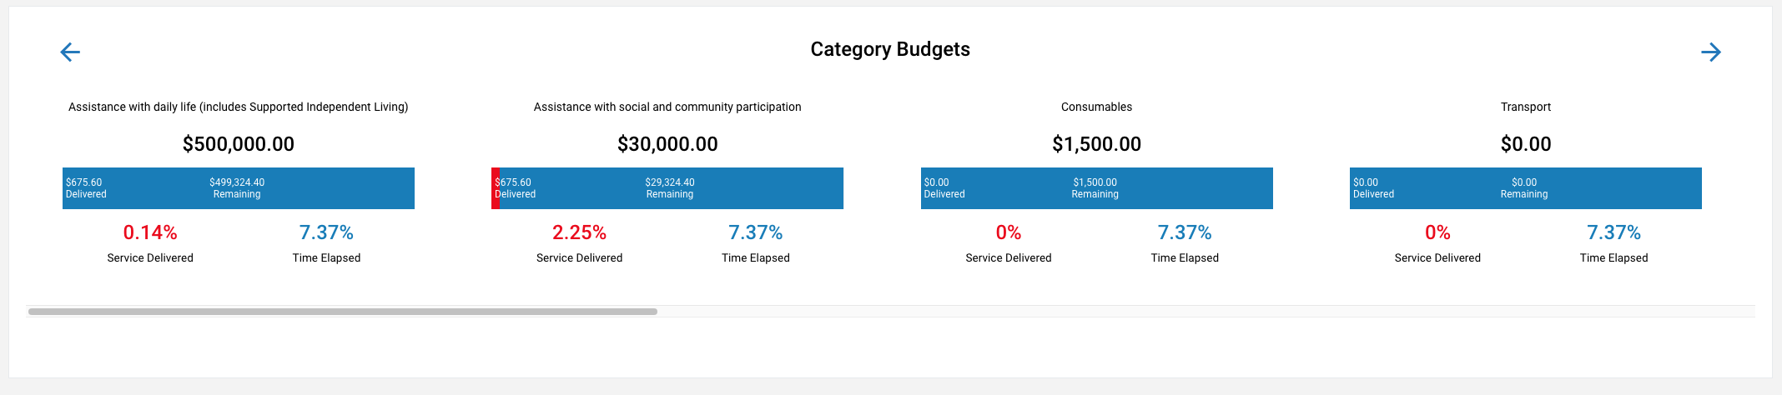Click the Transport category title
This screenshot has width=1782, height=395.
[x=1525, y=107]
